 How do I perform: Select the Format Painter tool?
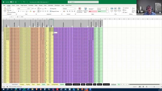point(11,12)
